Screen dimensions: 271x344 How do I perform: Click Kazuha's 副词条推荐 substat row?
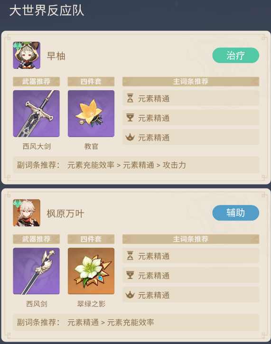pyautogui.click(x=136, y=323)
